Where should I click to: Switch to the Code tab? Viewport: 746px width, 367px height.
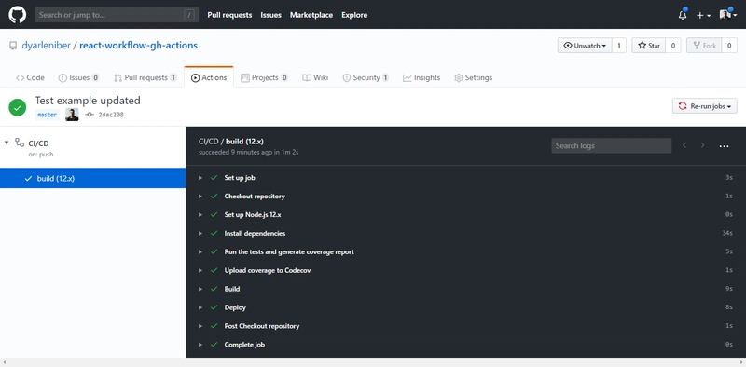point(30,77)
